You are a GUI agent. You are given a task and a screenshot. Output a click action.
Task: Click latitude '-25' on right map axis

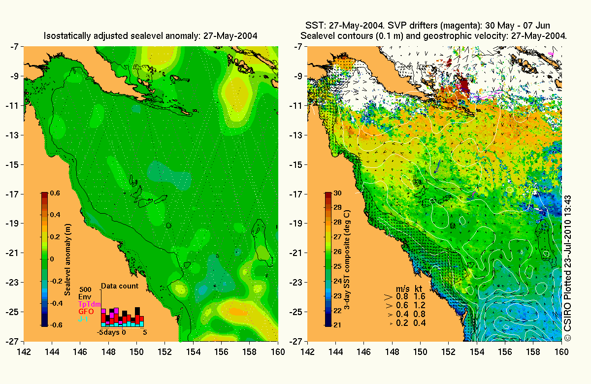[296, 312]
